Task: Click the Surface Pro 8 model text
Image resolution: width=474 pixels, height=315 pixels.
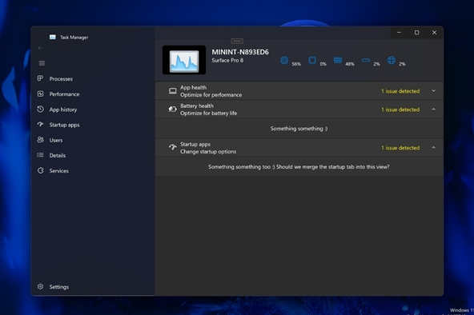Action: coord(227,60)
